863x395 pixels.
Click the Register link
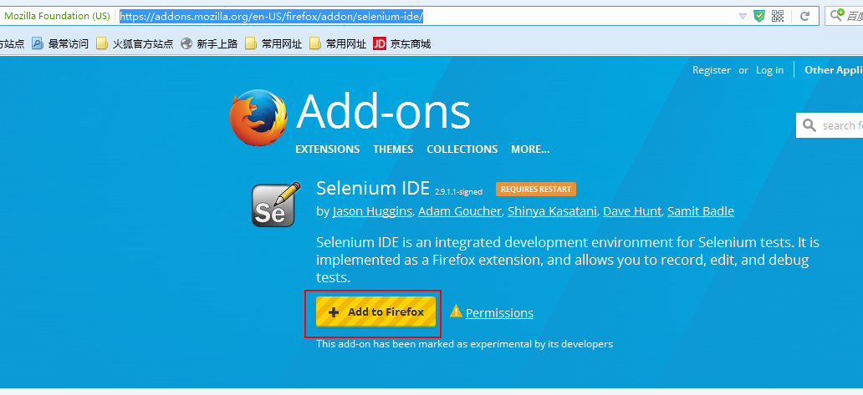[712, 70]
